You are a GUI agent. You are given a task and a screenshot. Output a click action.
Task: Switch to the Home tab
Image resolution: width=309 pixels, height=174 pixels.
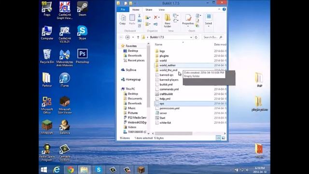tap(136, 10)
